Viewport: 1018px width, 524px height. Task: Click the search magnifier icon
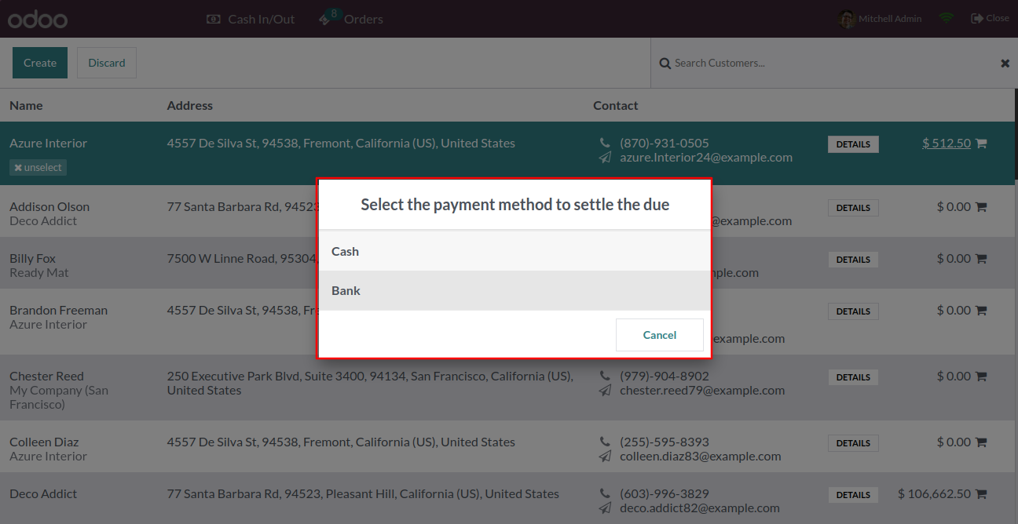click(x=665, y=63)
